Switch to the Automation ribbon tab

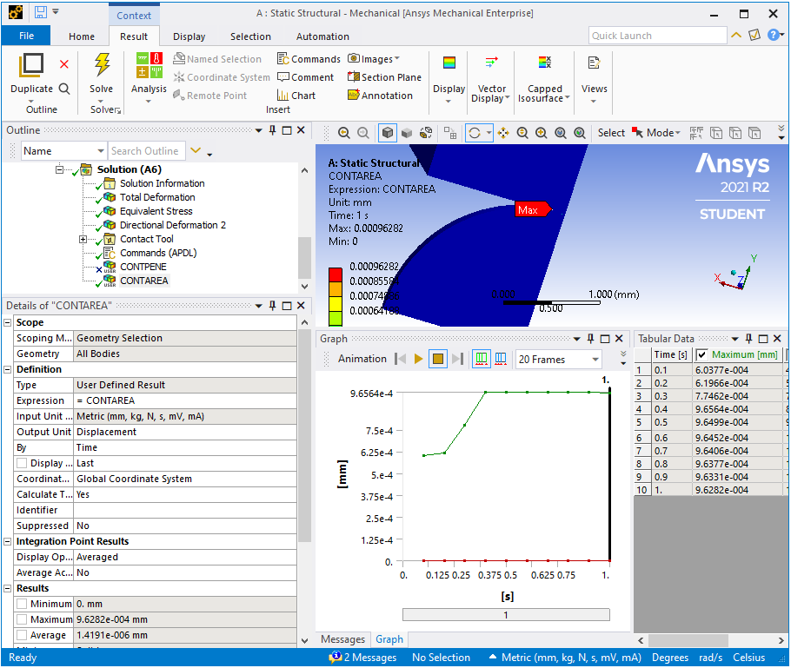coord(322,36)
